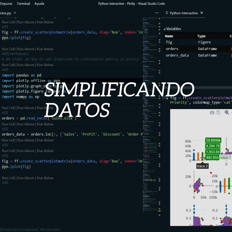Click Run Cell above the pandas import
The height and width of the screenshot is (232, 232).
coord(9,65)
